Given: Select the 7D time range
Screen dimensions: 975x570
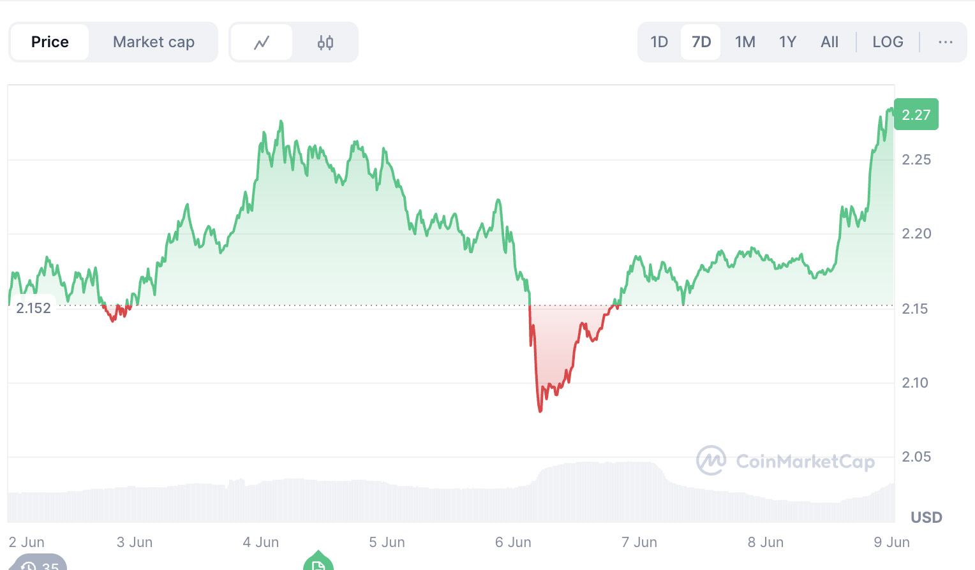Looking at the screenshot, I should 701,42.
